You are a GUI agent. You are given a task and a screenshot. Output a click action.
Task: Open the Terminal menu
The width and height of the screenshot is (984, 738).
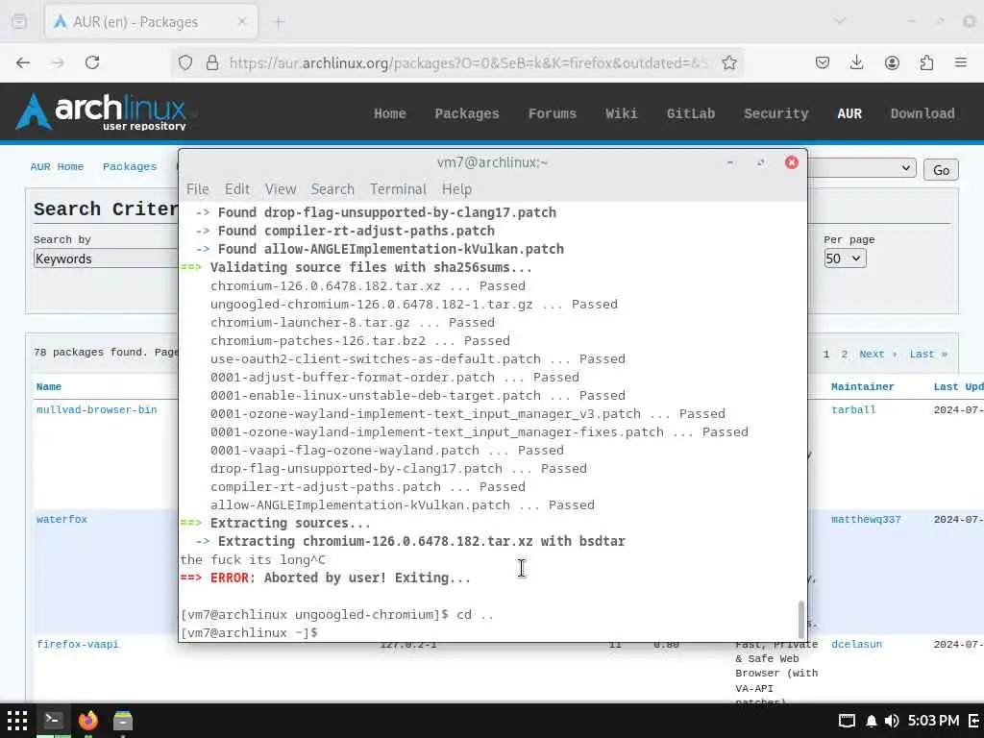[x=398, y=189]
